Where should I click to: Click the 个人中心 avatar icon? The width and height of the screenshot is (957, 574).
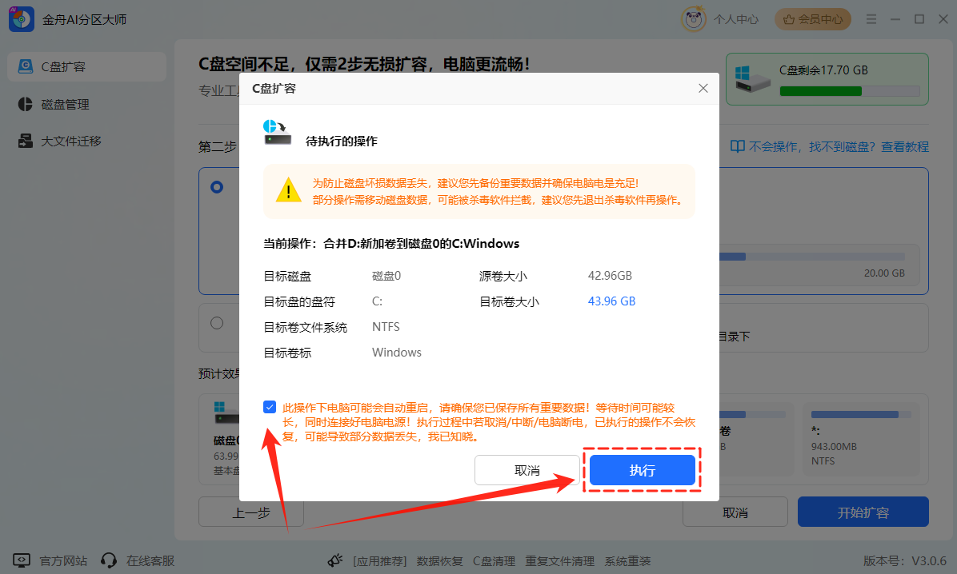click(692, 18)
